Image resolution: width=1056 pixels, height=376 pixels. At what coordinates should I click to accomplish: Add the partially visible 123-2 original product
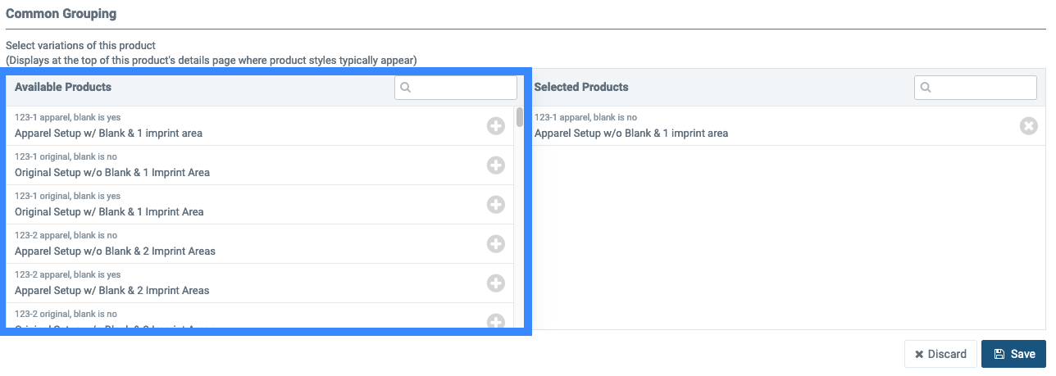[496, 321]
